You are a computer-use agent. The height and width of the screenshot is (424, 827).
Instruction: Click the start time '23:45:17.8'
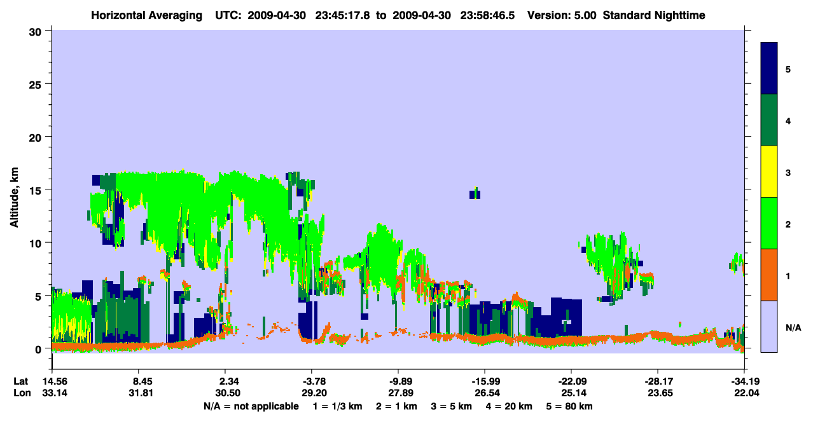click(344, 15)
